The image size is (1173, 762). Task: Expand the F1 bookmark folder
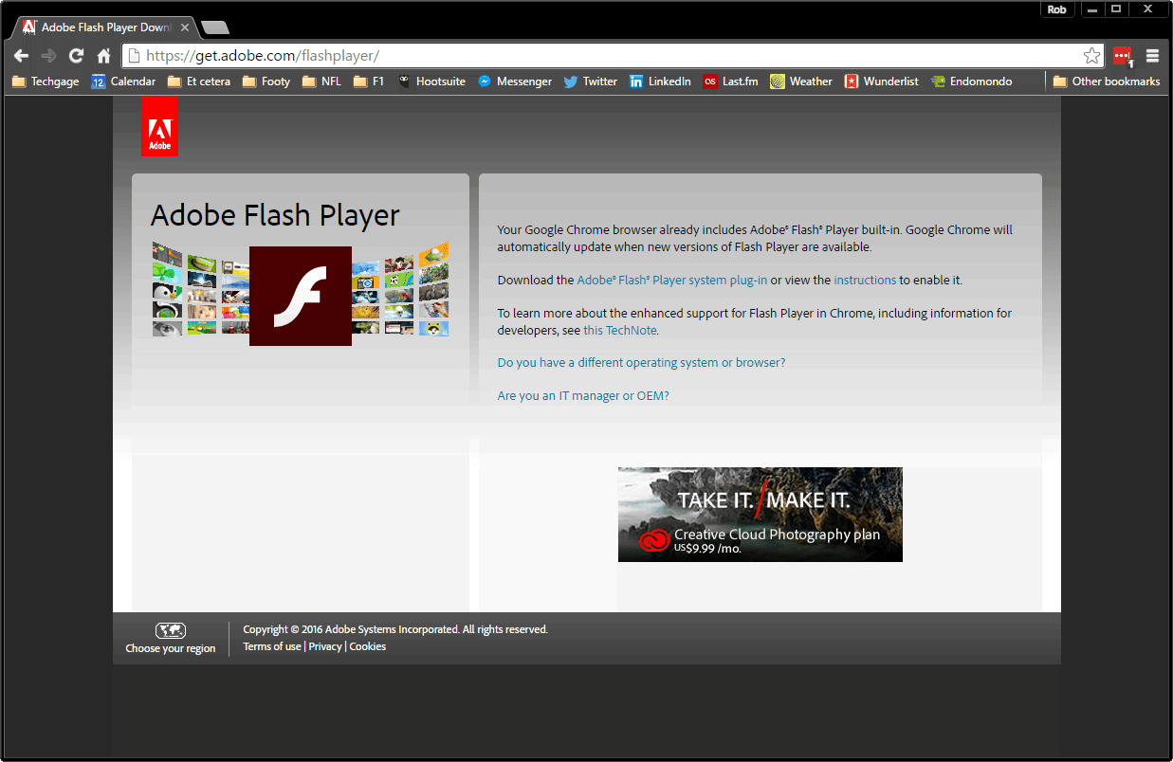click(369, 82)
